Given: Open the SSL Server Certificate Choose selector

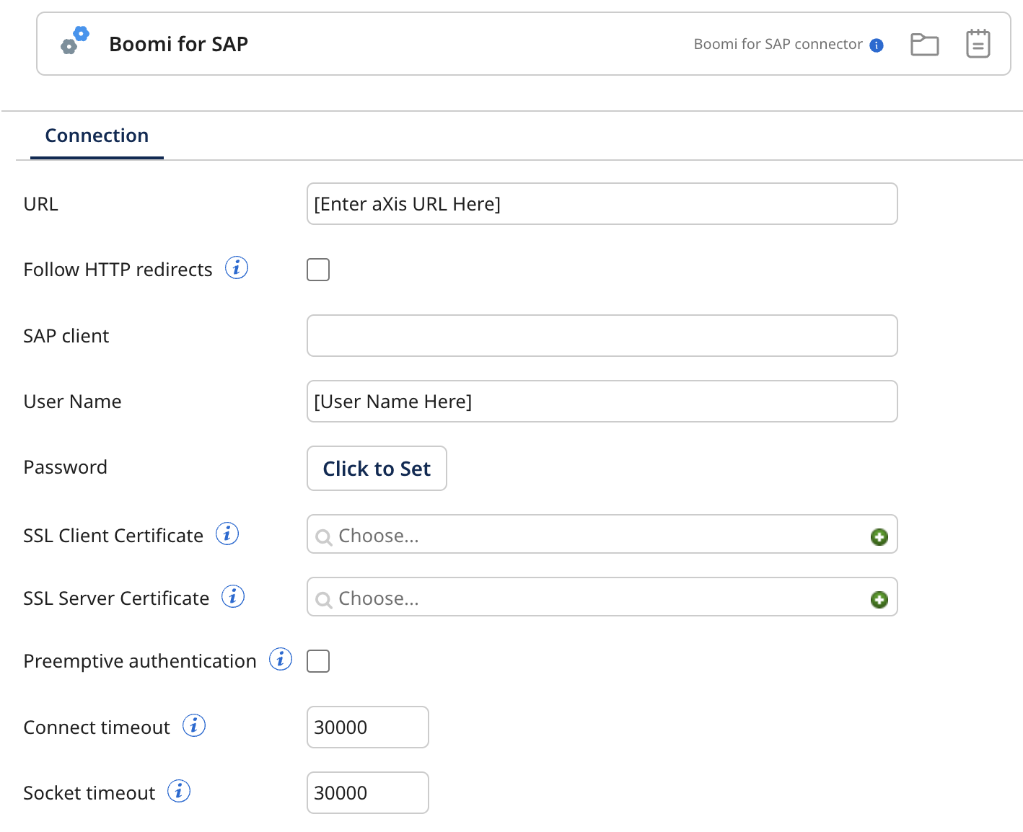Looking at the screenshot, I should point(505,598).
